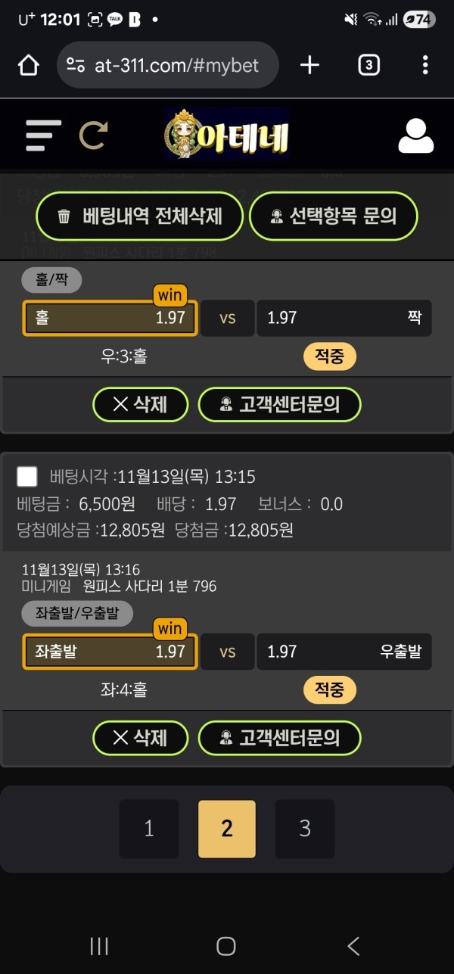Open the Chrome three-dot overflow menu
This screenshot has height=974, width=454.
[x=424, y=65]
